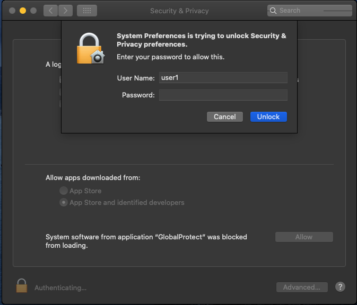Click the Search field in toolbar

click(x=310, y=11)
